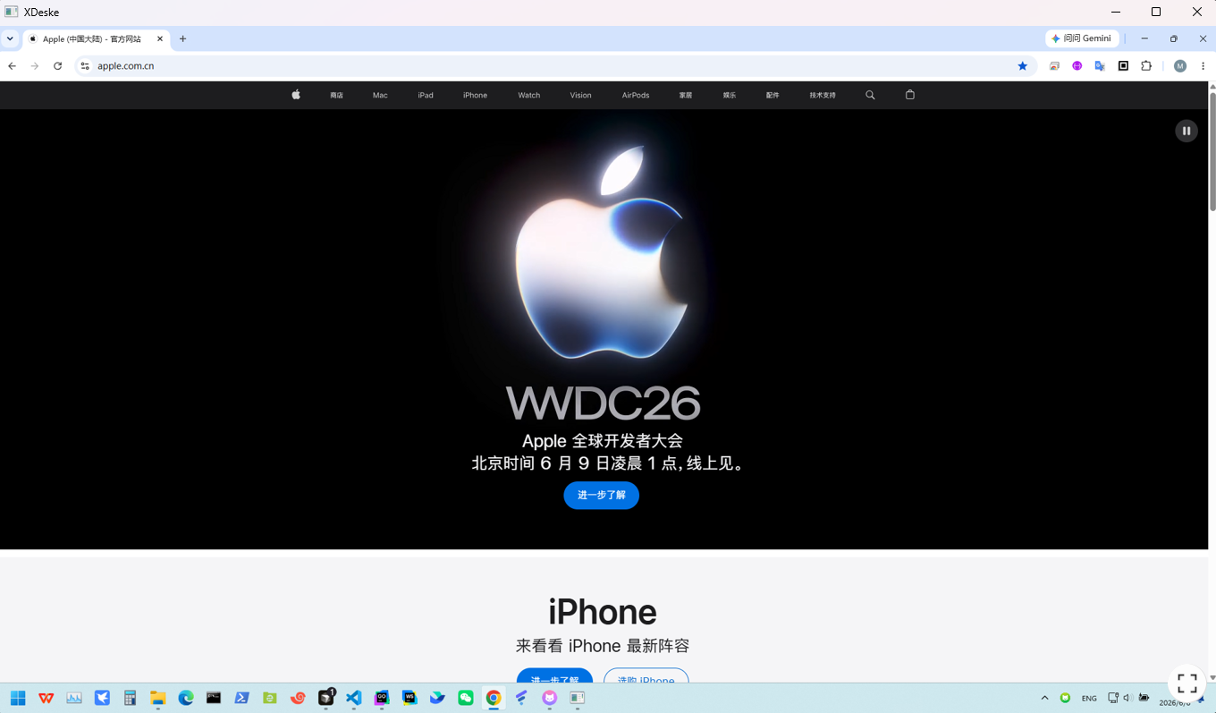Click the 选购 iPhone button
Viewport: 1216px width, 713px height.
[646, 676]
